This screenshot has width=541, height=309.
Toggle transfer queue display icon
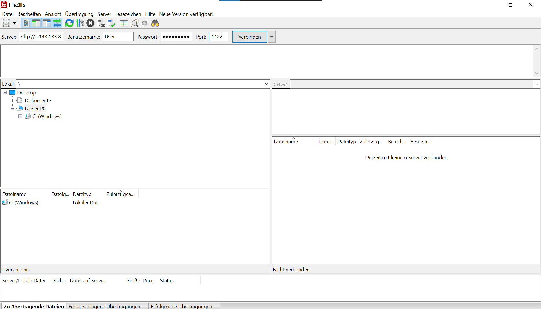click(x=57, y=23)
